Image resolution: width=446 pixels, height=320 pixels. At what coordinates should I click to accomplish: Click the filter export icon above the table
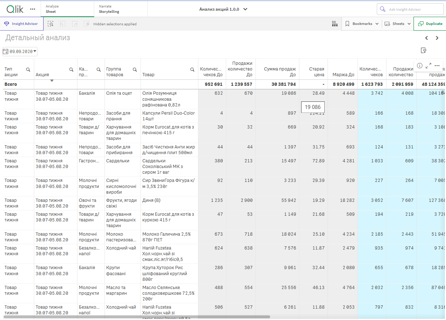(x=424, y=50)
